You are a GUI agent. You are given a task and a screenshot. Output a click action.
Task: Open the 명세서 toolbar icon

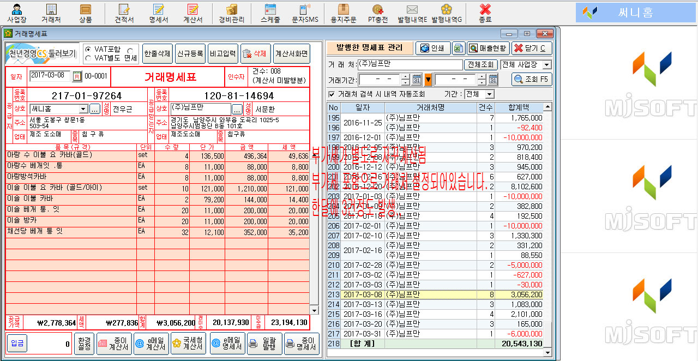[159, 13]
